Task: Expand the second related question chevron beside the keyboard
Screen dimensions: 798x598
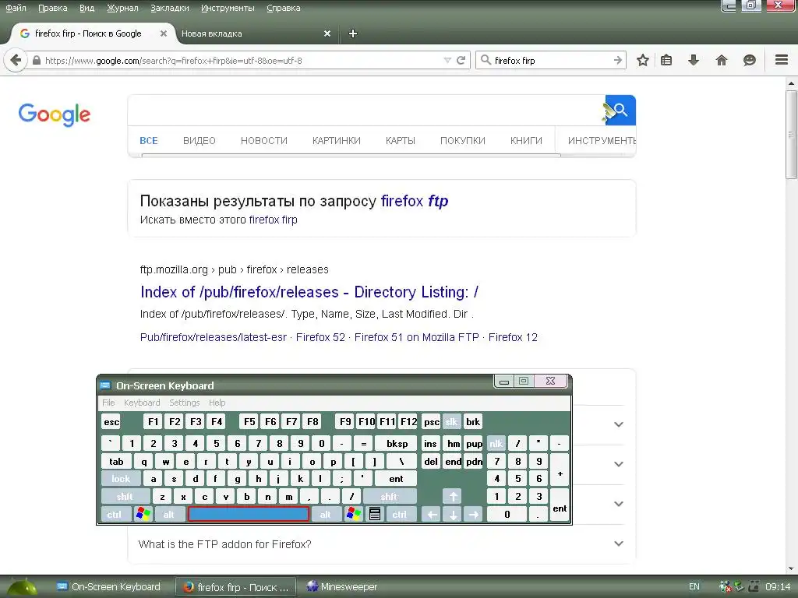Action: 618,464
